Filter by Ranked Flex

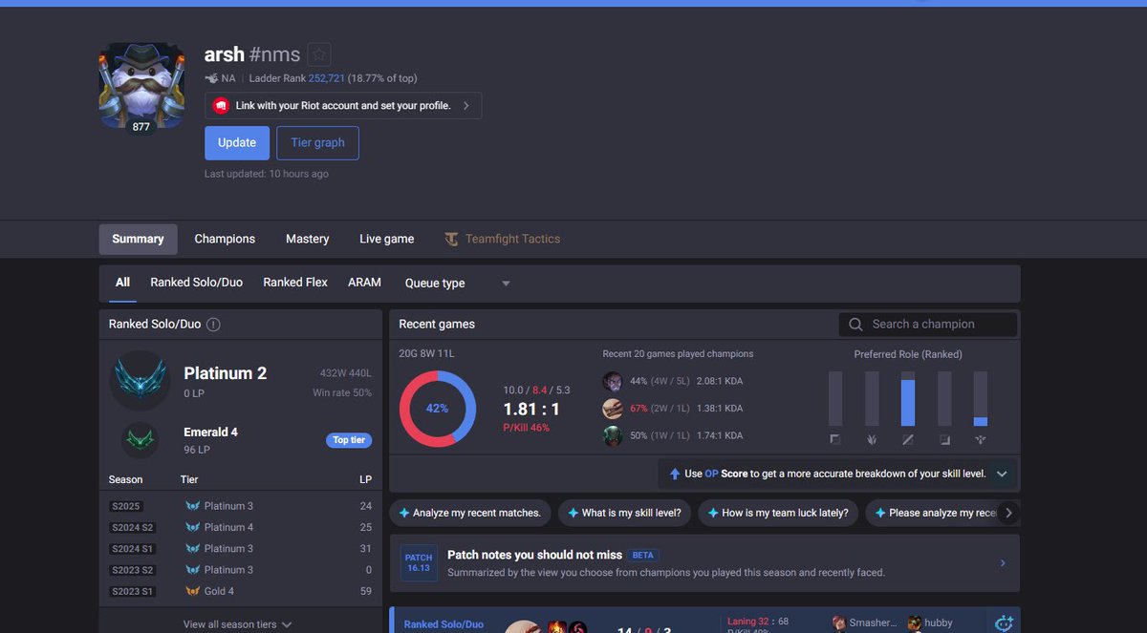tap(295, 283)
